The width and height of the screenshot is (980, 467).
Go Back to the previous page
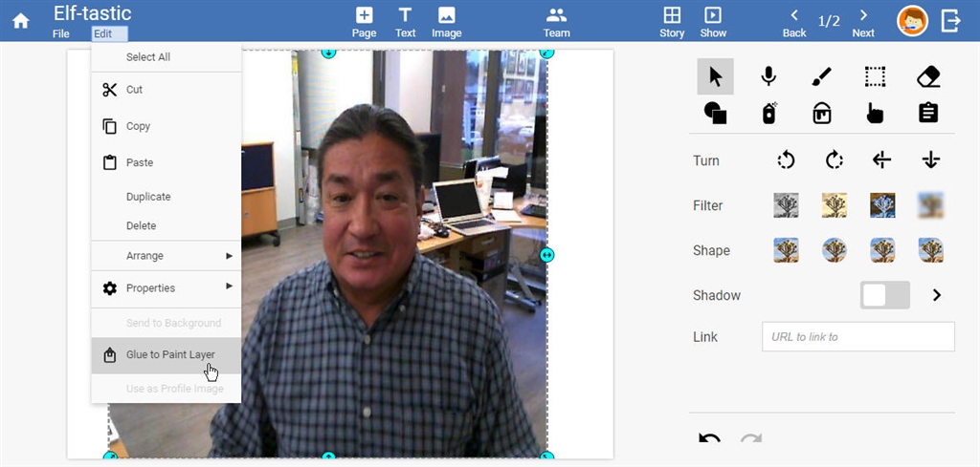click(x=794, y=23)
